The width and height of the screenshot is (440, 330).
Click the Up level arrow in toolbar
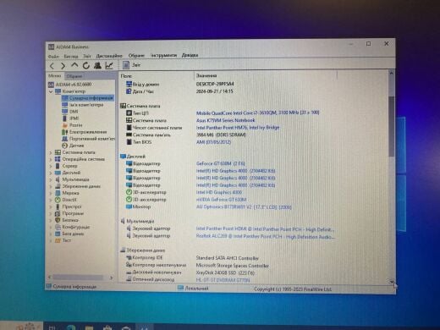pyautogui.click(x=74, y=66)
